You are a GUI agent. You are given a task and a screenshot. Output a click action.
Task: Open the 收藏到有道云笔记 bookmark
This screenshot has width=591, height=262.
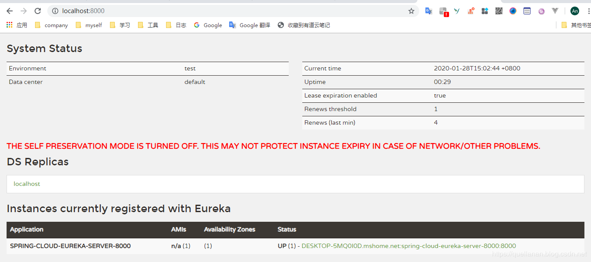tap(304, 25)
